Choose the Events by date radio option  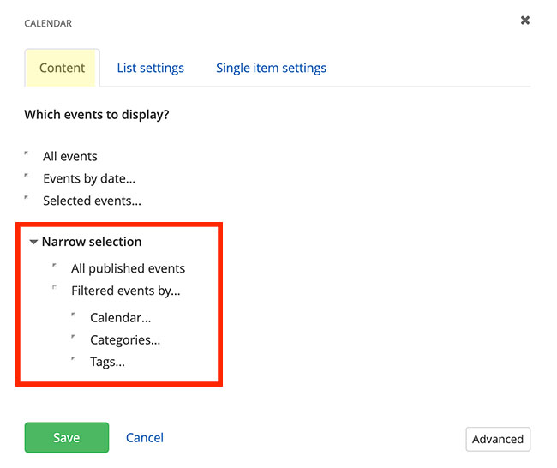[x=27, y=177]
